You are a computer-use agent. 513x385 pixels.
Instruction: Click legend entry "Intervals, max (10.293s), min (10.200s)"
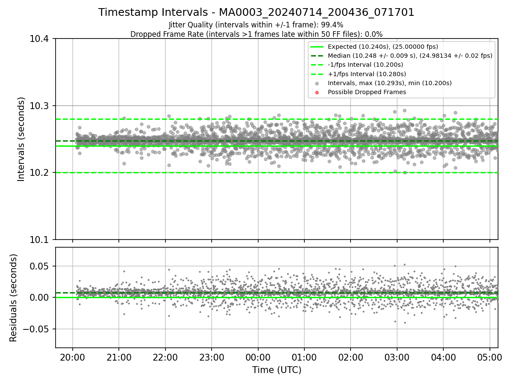pos(390,83)
